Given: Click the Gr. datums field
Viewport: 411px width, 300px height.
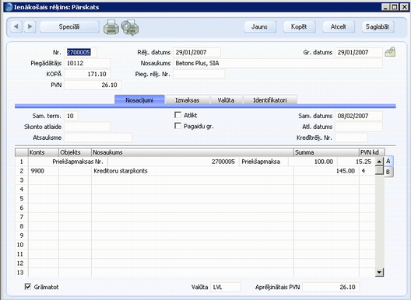Looking at the screenshot, I should pyautogui.click(x=359, y=52).
